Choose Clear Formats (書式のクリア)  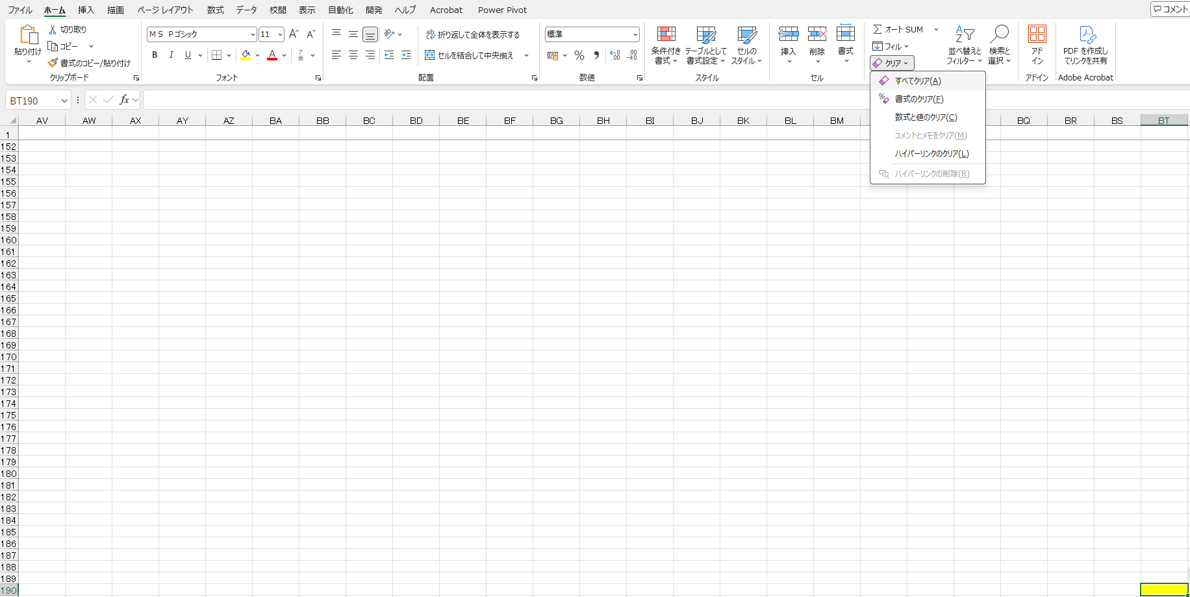pos(928,99)
